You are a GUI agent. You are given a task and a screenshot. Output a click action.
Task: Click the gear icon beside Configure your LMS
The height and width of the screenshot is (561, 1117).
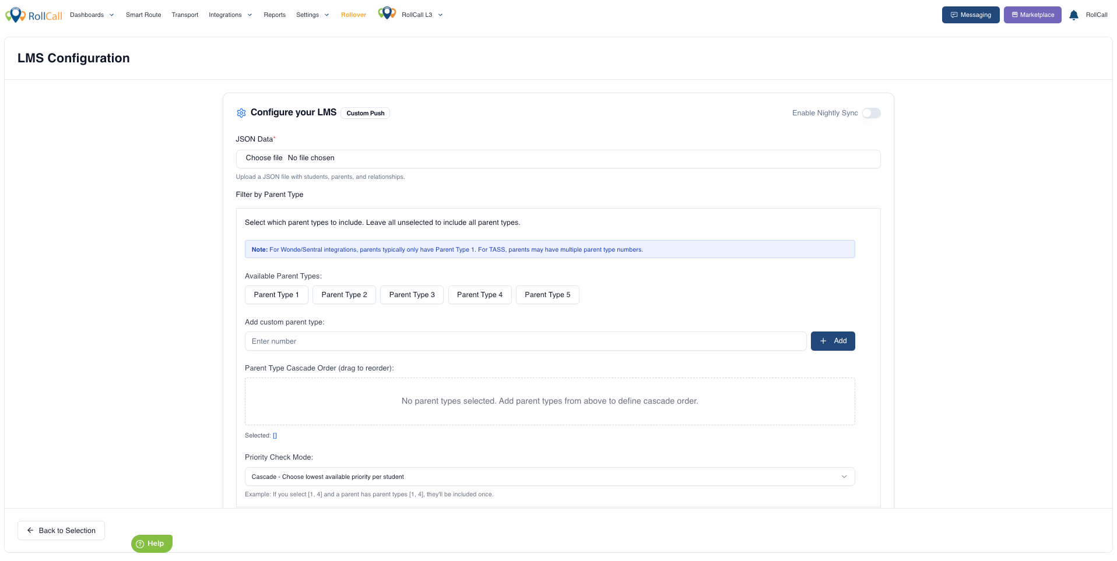pos(241,113)
